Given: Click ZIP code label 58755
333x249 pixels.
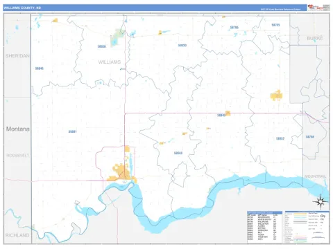Looking at the screenshot, I should click(275, 25).
